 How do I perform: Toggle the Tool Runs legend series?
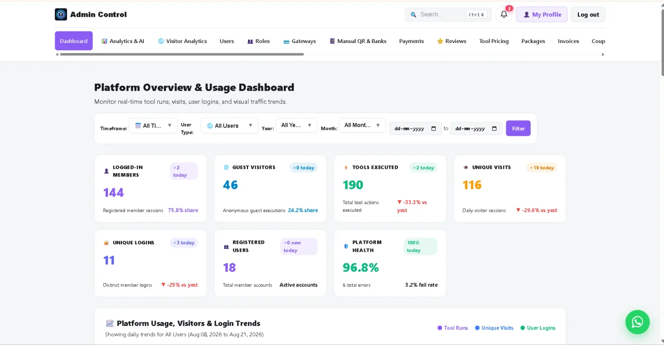(x=452, y=328)
